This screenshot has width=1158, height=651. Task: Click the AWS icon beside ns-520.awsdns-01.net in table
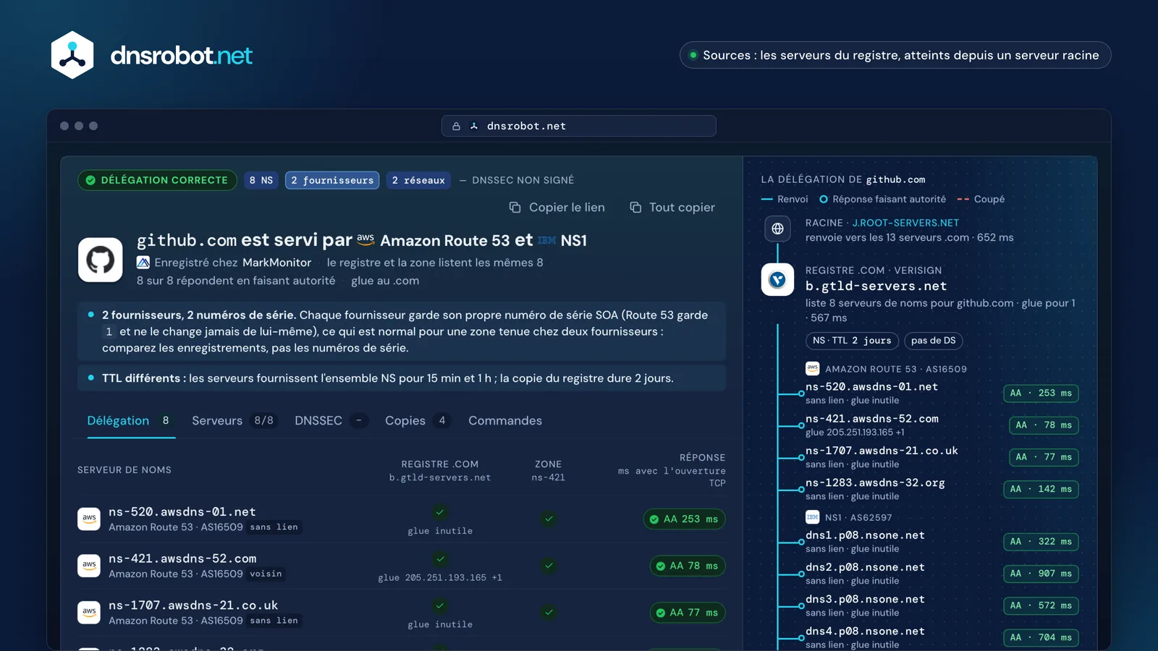(x=89, y=519)
